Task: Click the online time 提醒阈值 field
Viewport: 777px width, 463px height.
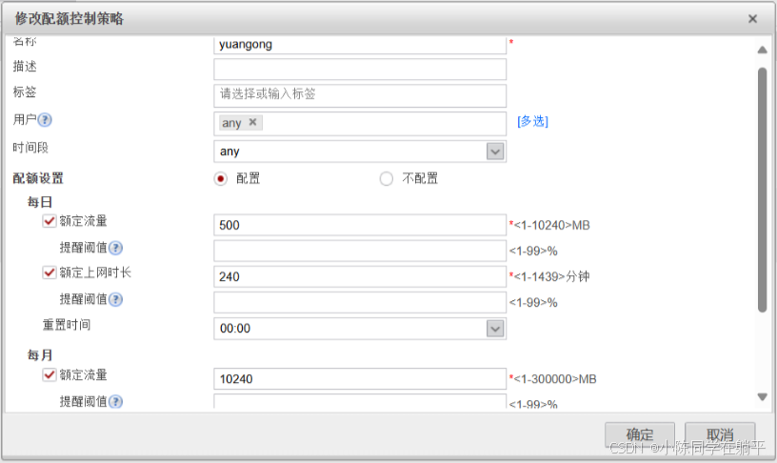Action: click(x=360, y=302)
